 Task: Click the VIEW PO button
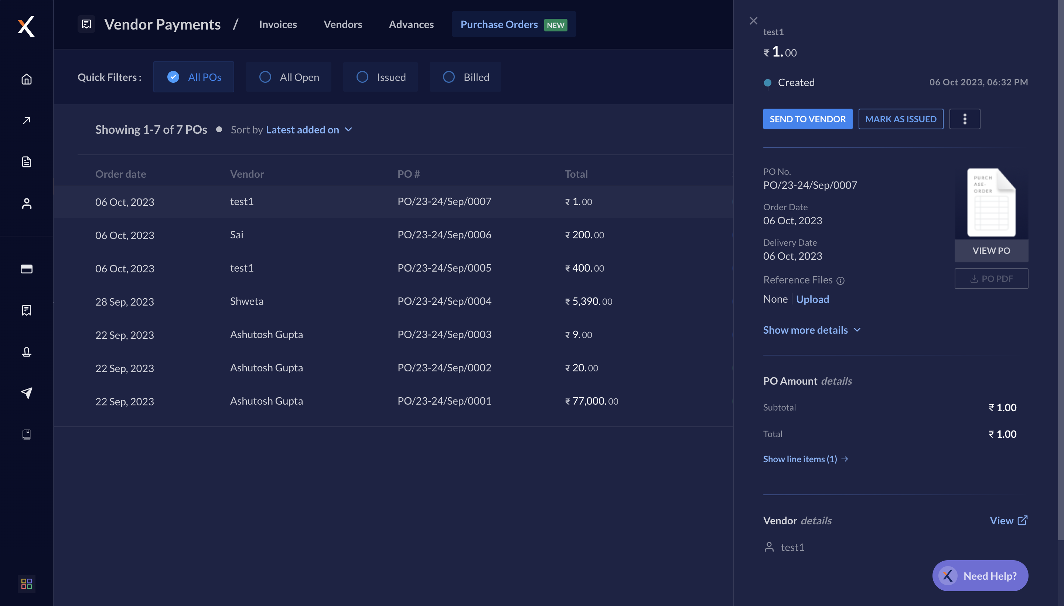tap(991, 251)
